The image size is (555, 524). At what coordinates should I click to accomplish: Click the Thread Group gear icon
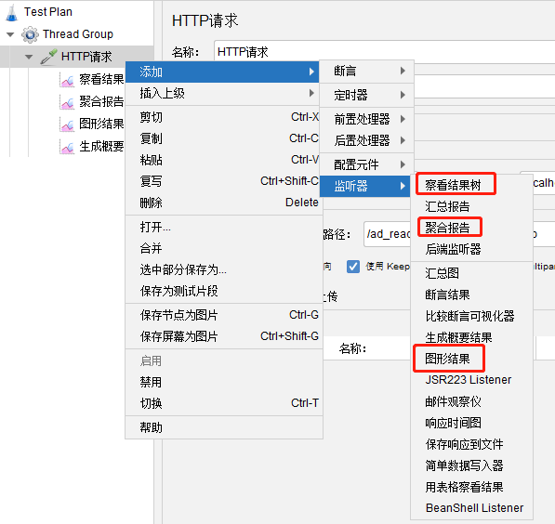click(x=30, y=34)
